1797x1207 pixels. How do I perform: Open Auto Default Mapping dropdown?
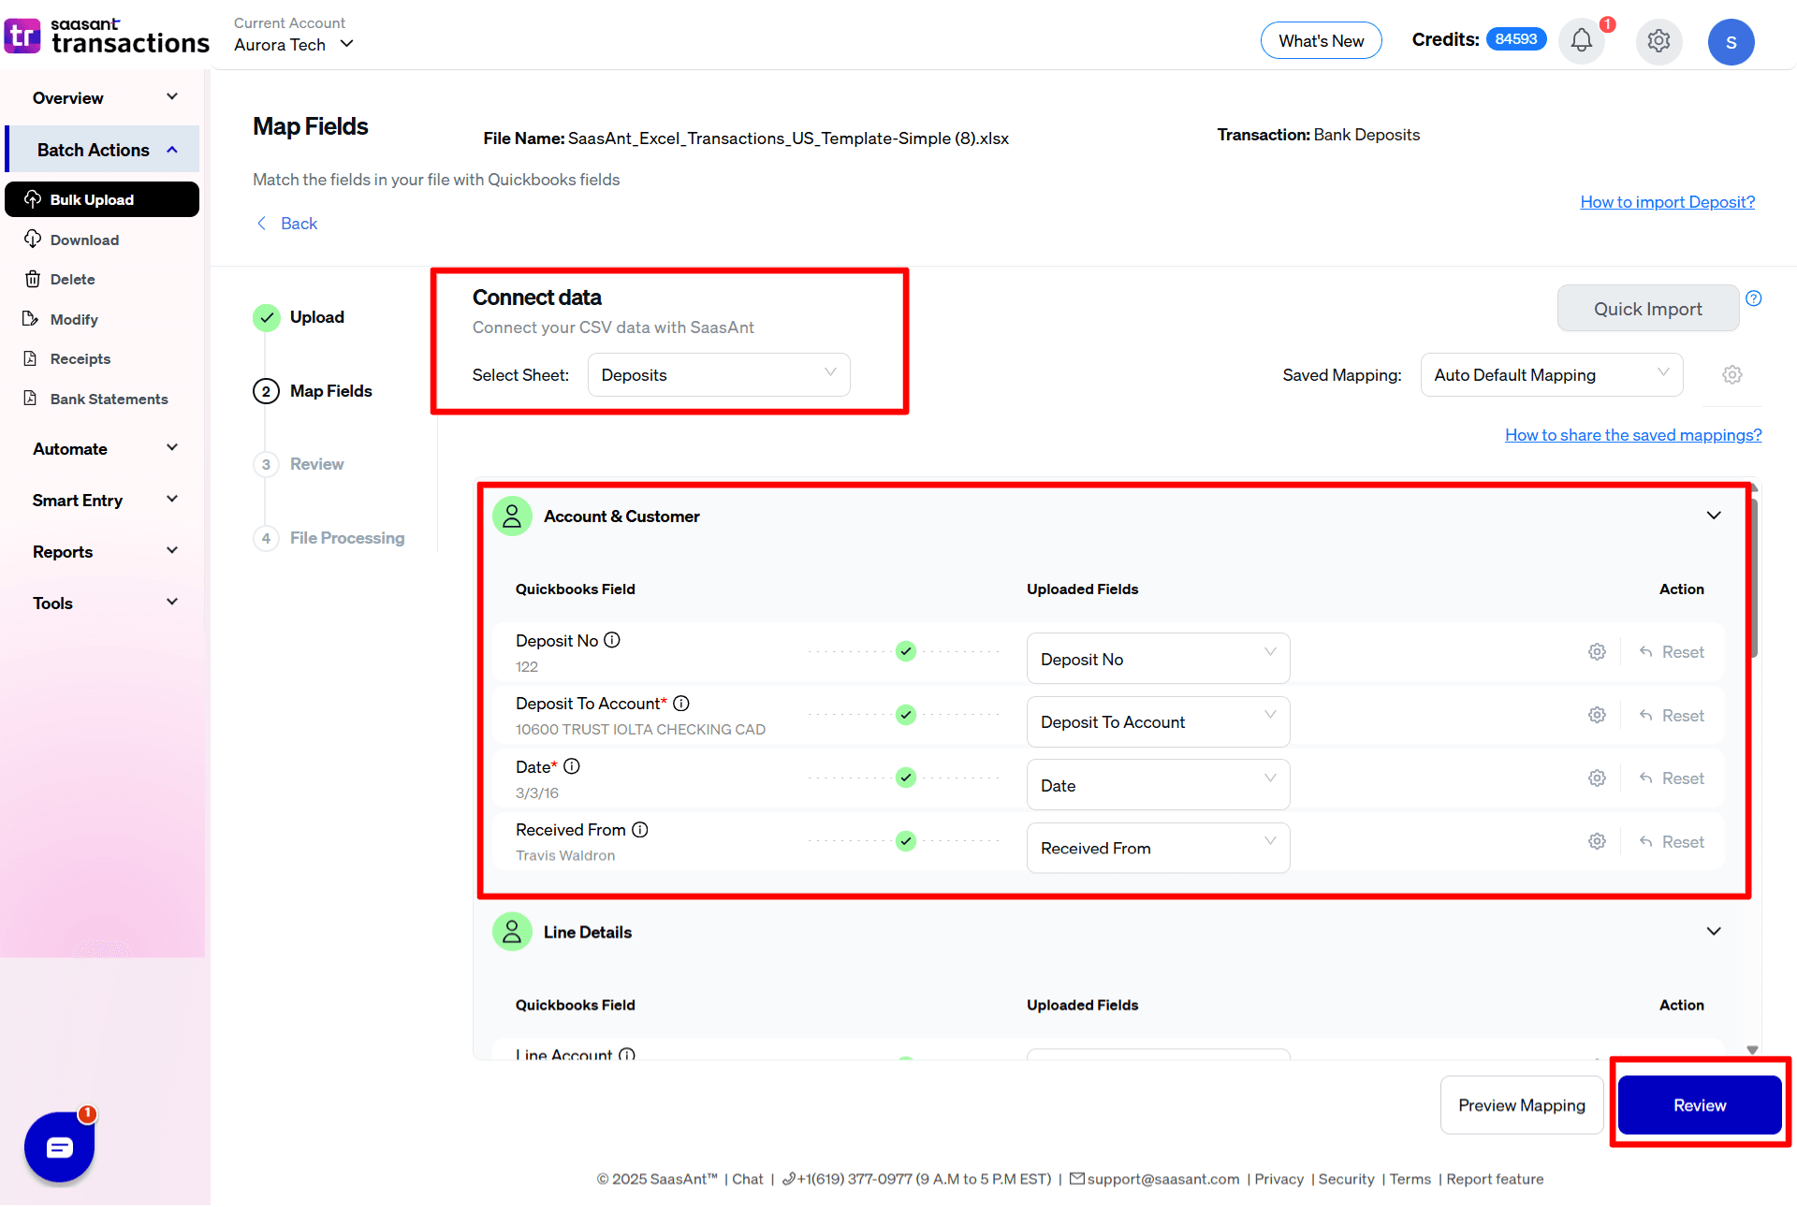click(x=1551, y=375)
